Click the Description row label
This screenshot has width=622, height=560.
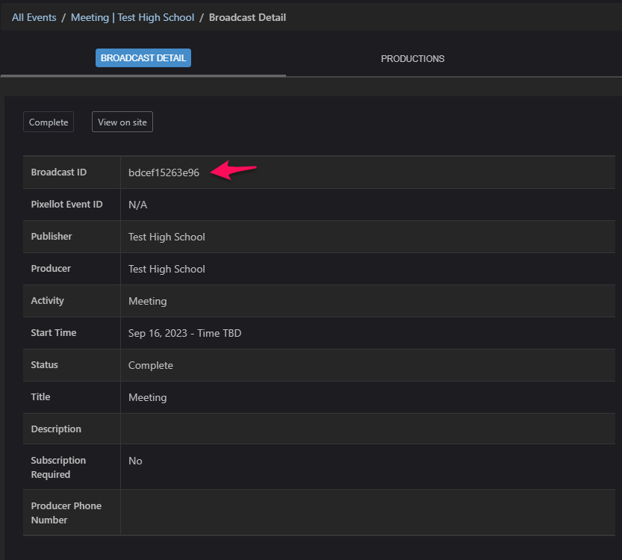click(56, 429)
